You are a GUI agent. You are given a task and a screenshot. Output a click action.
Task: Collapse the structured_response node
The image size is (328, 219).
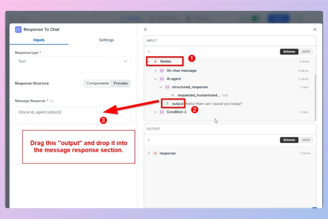161,87
